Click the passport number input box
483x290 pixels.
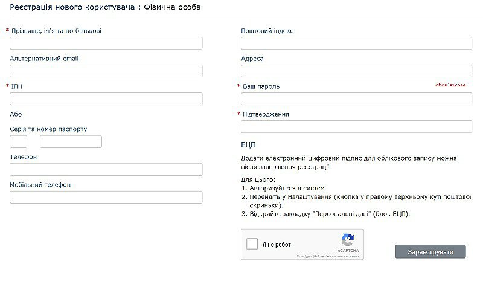click(x=71, y=142)
